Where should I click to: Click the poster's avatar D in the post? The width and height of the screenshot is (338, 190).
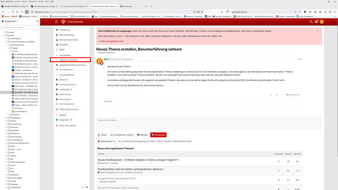click(x=99, y=61)
